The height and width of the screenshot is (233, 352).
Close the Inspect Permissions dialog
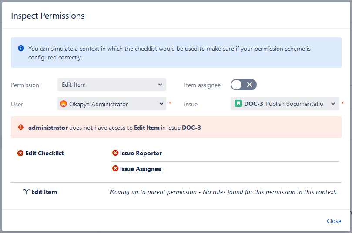(x=334, y=221)
